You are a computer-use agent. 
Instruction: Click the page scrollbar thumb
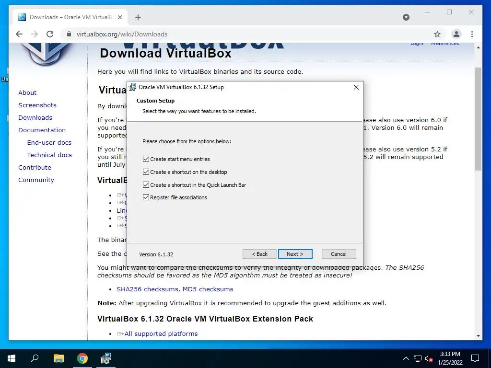click(478, 119)
